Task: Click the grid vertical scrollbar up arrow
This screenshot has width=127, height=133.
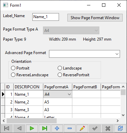Action: pos(123,87)
